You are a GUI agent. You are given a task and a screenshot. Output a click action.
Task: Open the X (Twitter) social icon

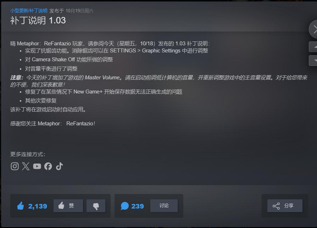[x=26, y=166]
